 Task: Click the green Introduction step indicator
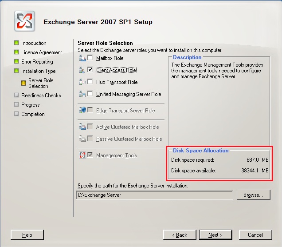16,43
